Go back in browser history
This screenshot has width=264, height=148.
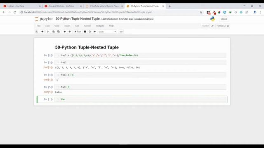tap(4, 12)
